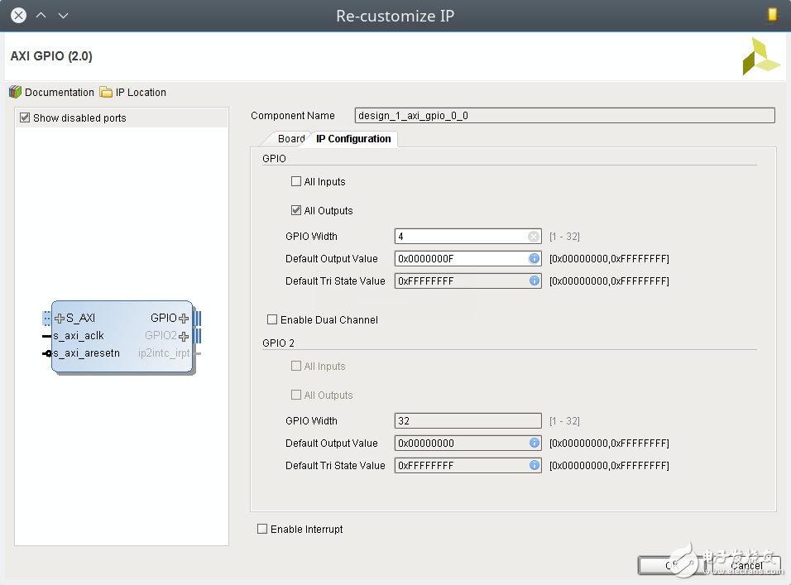The width and height of the screenshot is (791, 585).
Task: Open the Documentation book icon
Action: 15,92
